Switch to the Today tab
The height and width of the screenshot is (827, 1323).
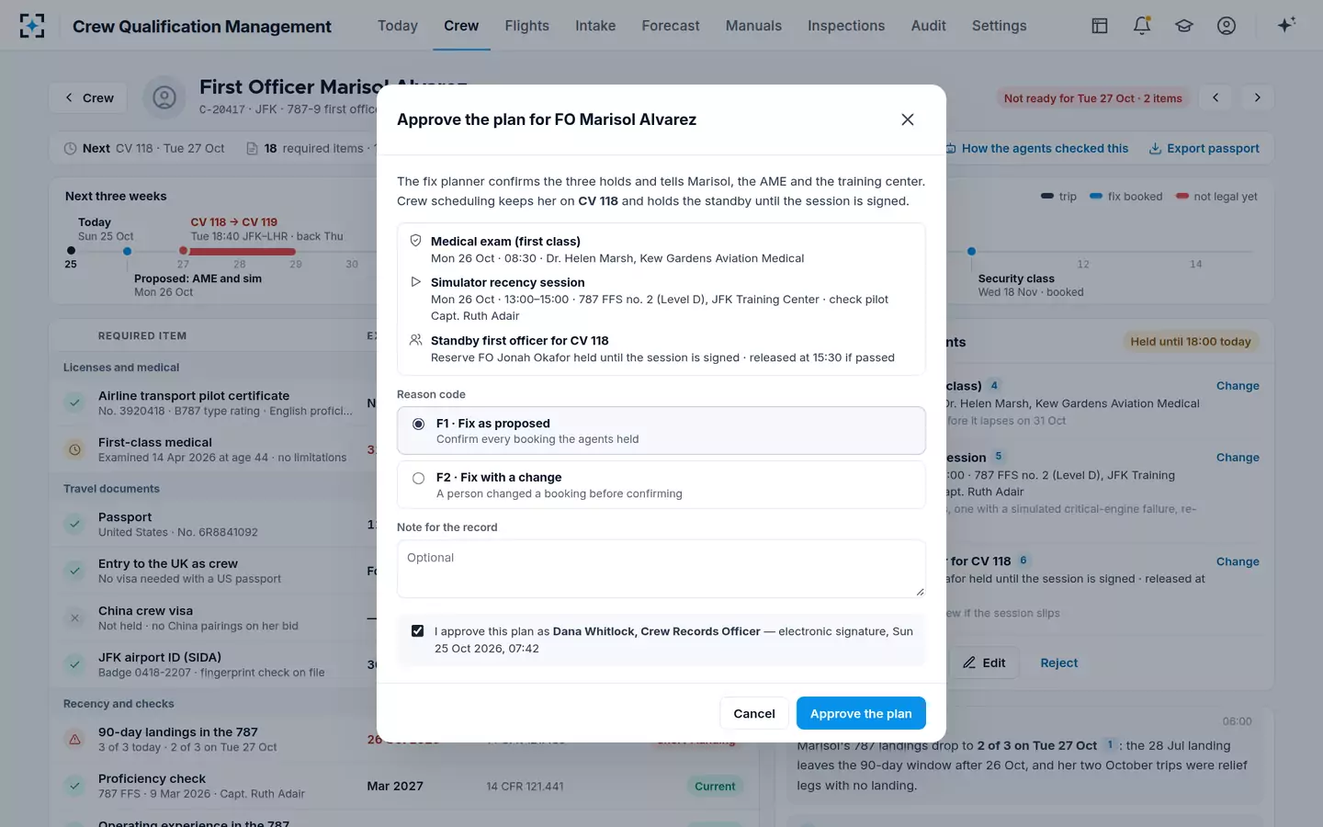[x=398, y=26]
